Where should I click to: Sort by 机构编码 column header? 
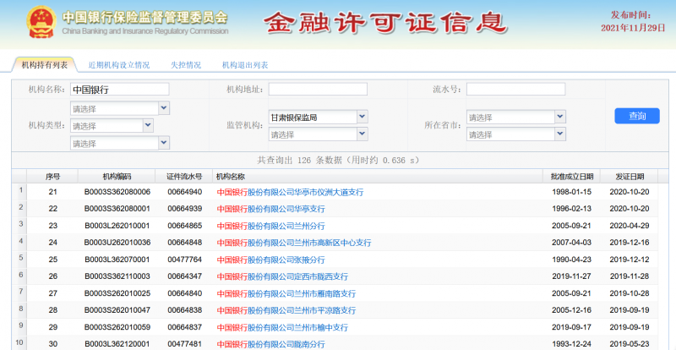(x=117, y=177)
